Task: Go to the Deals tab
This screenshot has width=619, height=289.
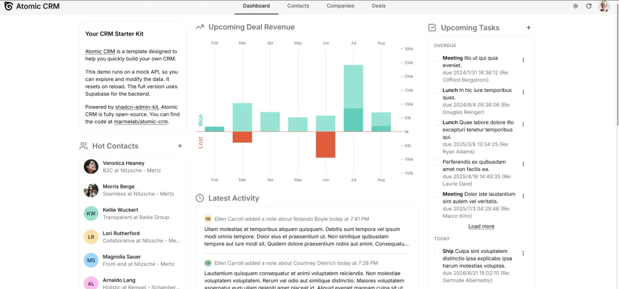Action: tap(379, 6)
